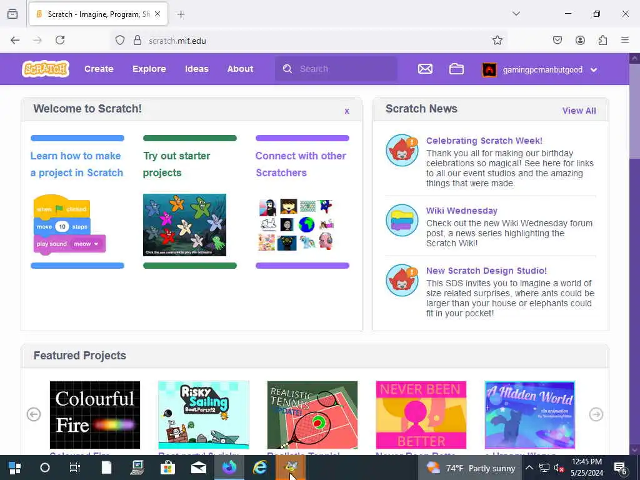
Task: Click the Firefox View icon
Action: (12, 14)
